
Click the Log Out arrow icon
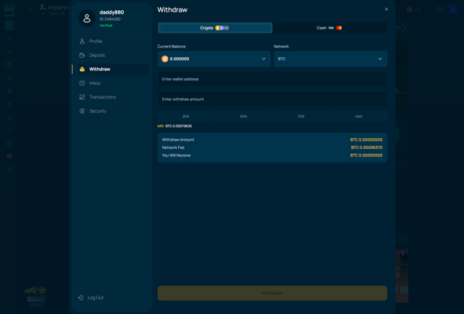coord(80,297)
